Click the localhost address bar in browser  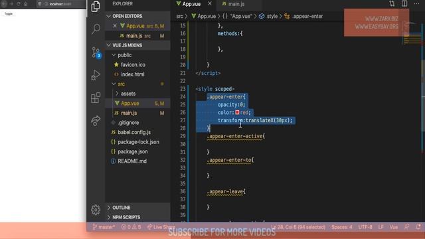60,4
